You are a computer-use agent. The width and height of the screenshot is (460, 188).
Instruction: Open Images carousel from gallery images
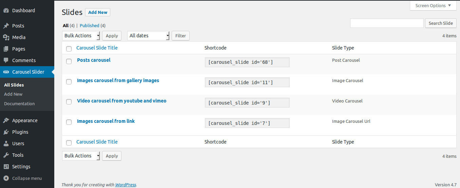tap(118, 80)
